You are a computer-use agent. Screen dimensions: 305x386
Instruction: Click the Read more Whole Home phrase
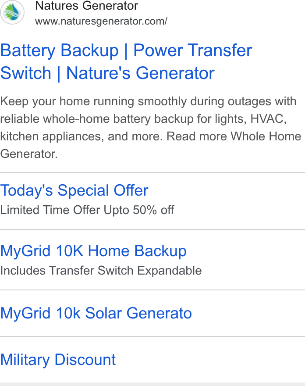pos(234,136)
